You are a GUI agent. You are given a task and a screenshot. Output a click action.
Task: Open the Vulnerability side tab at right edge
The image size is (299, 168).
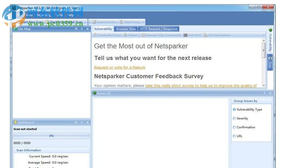[x=270, y=40]
